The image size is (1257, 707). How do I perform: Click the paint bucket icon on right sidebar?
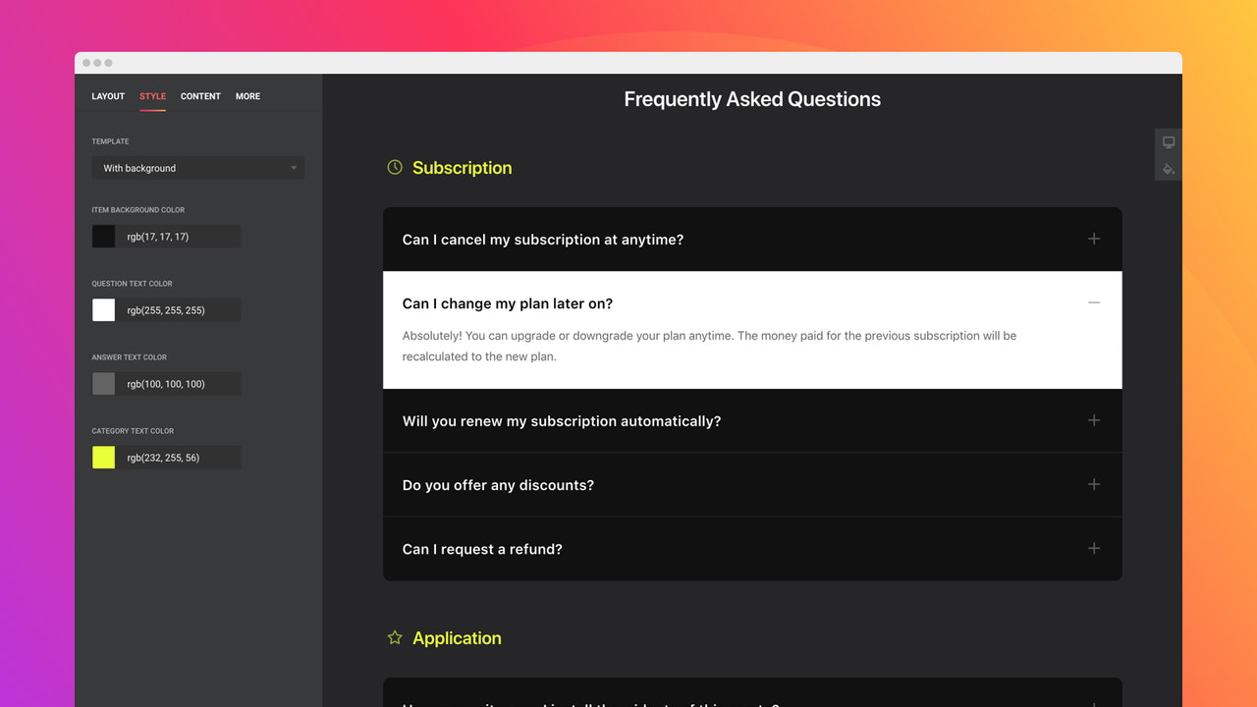point(1168,169)
